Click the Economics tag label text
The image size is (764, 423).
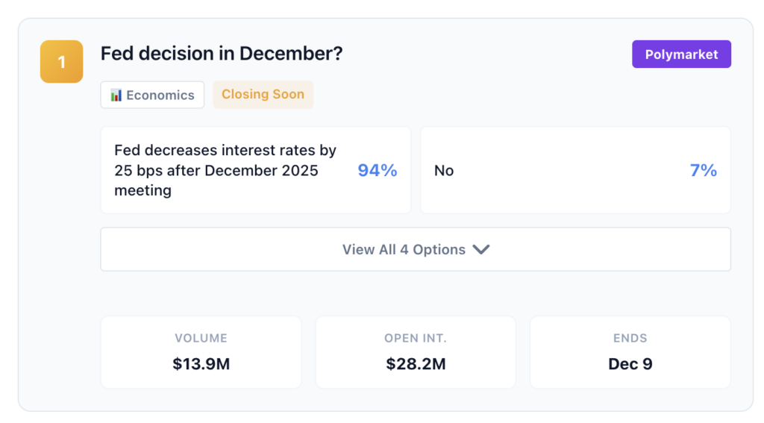point(160,95)
